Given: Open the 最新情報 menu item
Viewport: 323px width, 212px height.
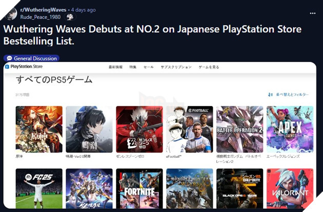Looking at the screenshot, I should [x=115, y=67].
